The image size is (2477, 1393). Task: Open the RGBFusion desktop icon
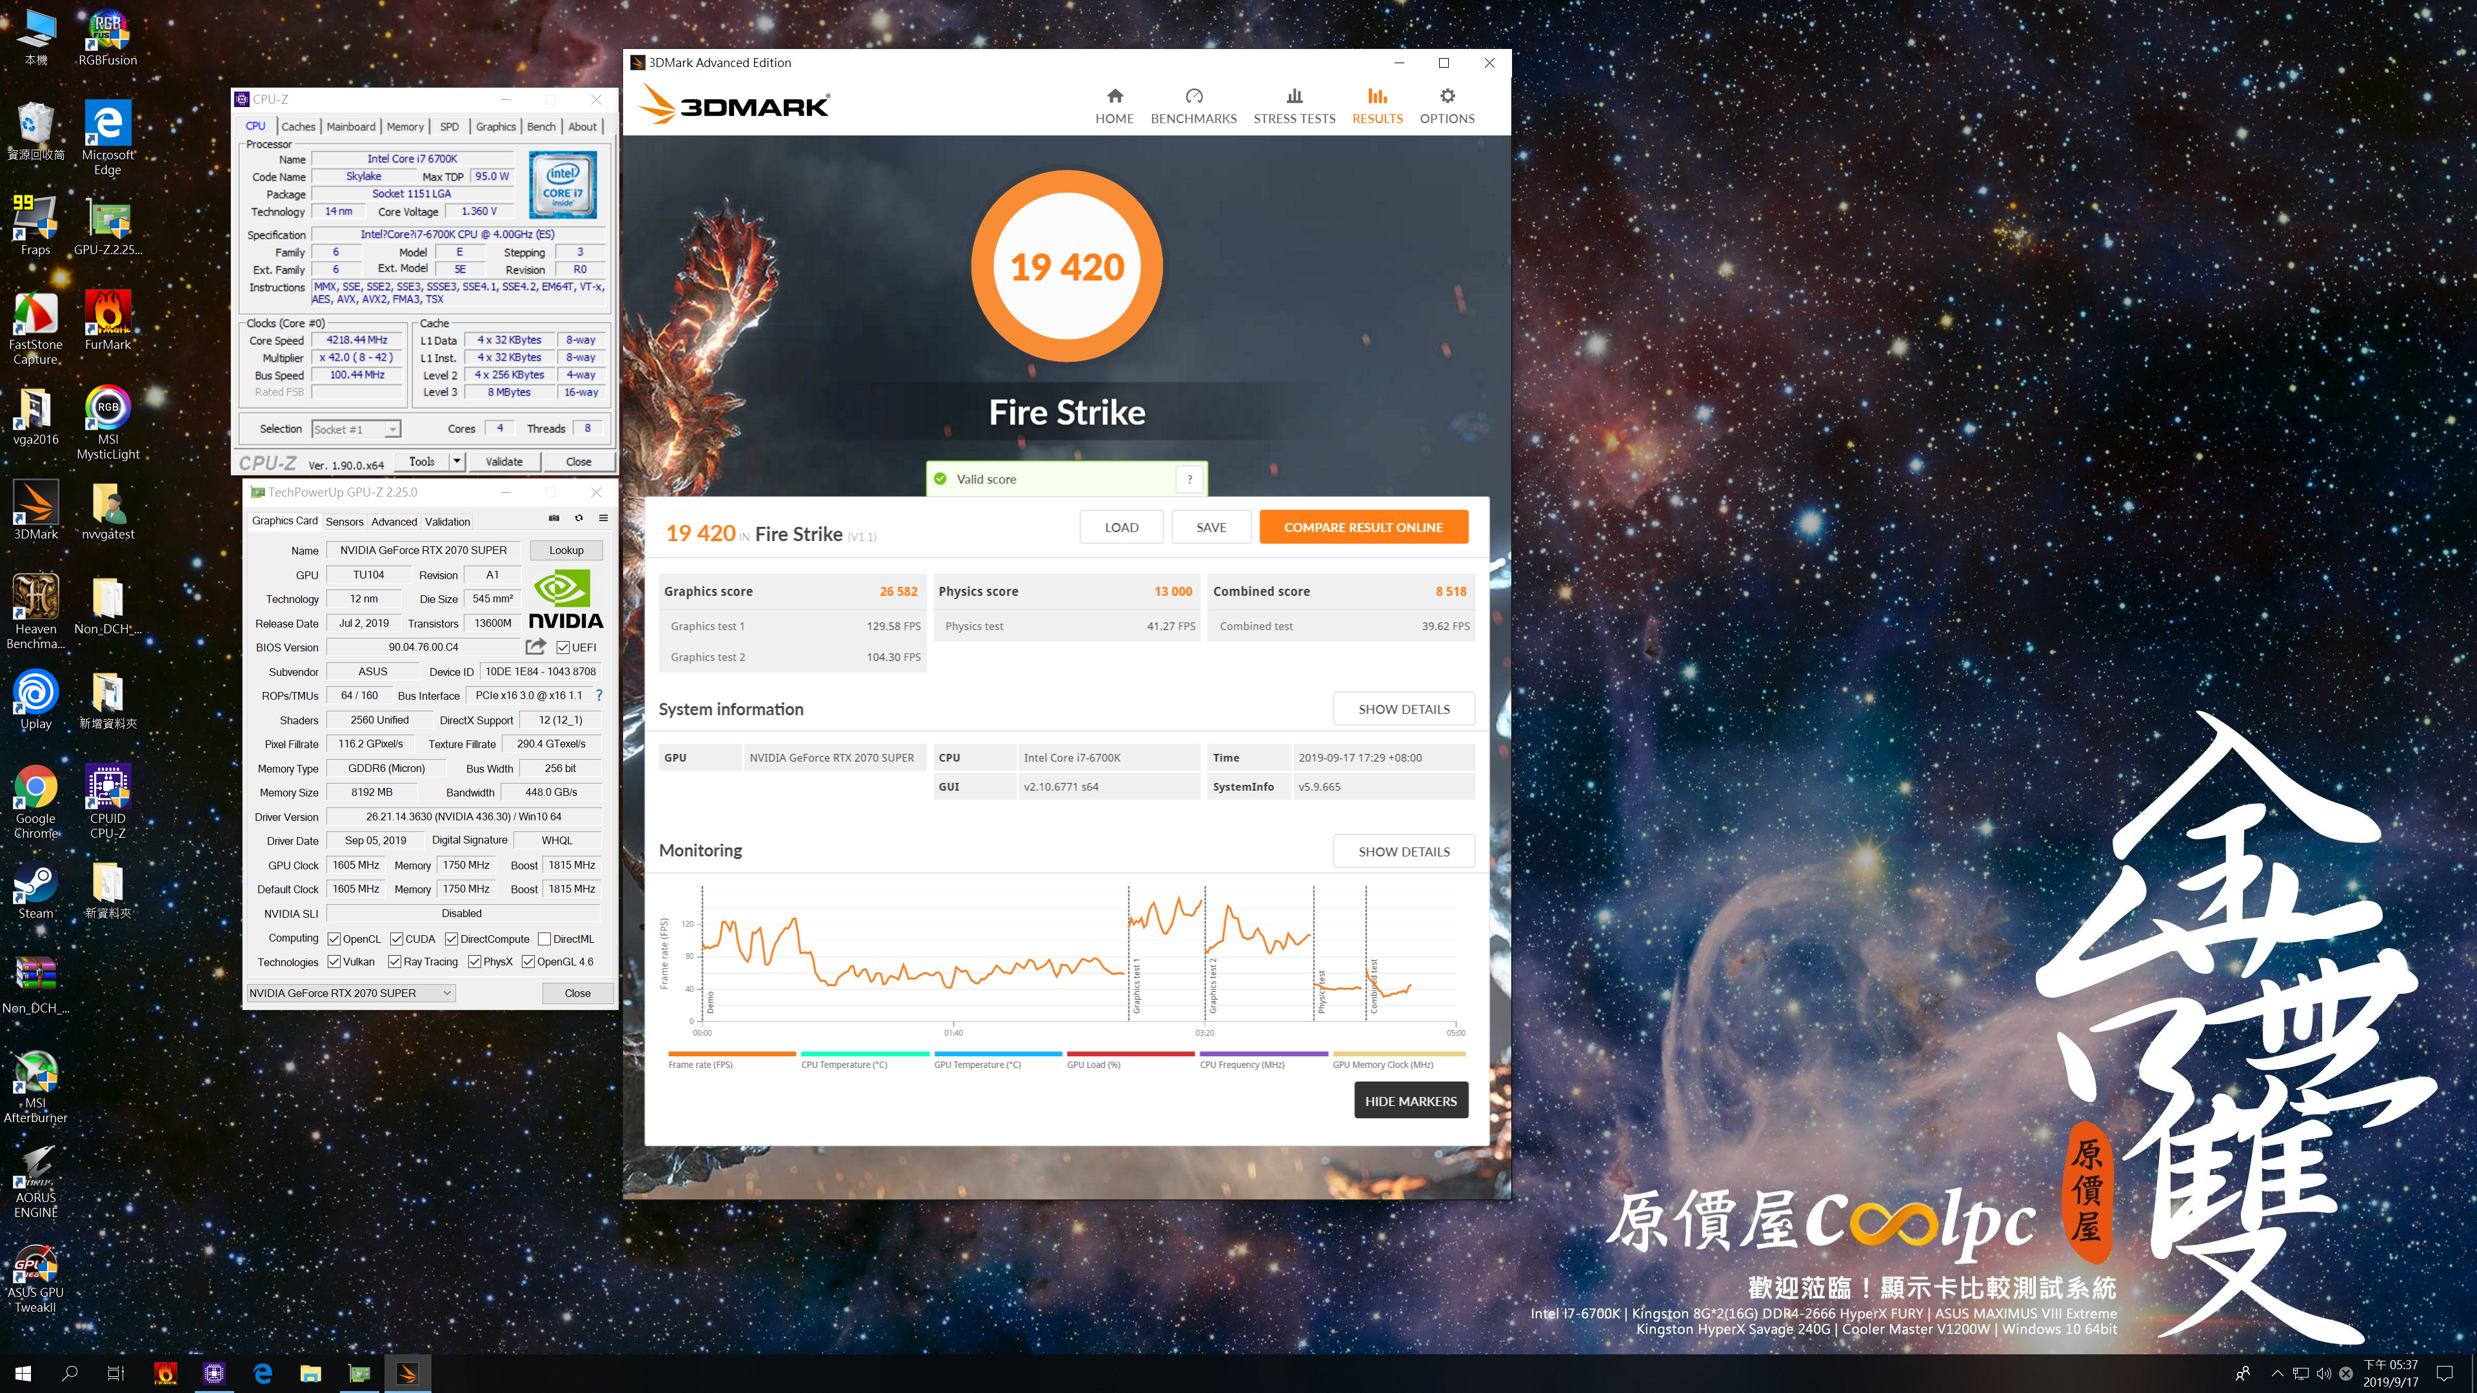[x=108, y=39]
